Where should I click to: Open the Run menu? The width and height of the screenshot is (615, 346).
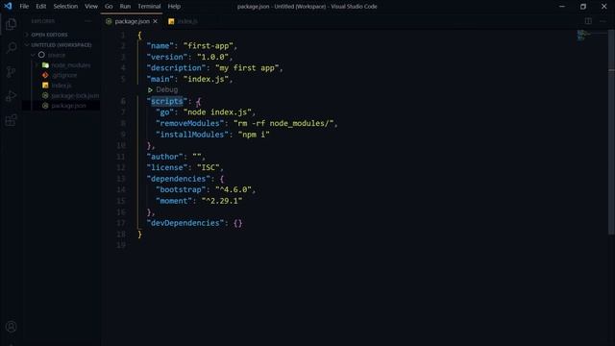[x=125, y=7]
